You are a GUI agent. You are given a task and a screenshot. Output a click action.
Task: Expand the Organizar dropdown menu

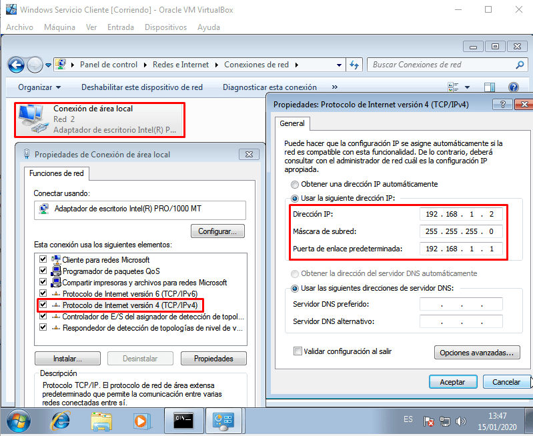[39, 87]
